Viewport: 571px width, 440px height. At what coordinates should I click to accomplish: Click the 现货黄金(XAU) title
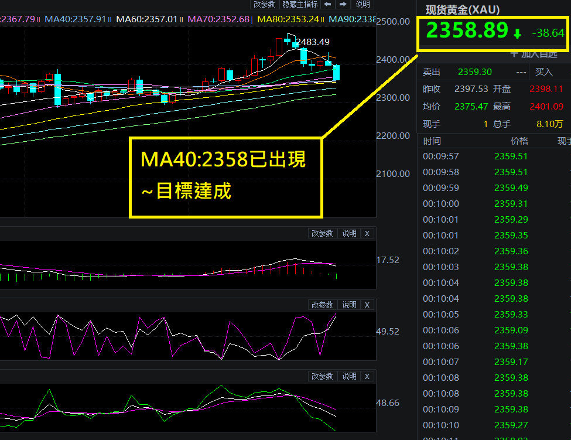463,10
